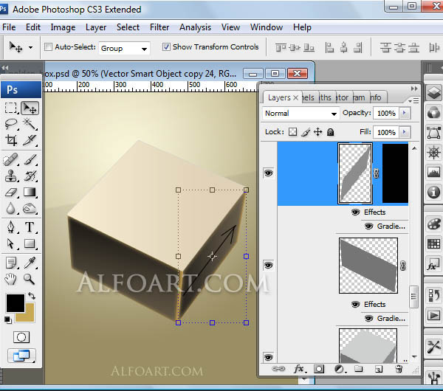Select the Brush tool
Viewport: 443px width, 391px height.
30,160
